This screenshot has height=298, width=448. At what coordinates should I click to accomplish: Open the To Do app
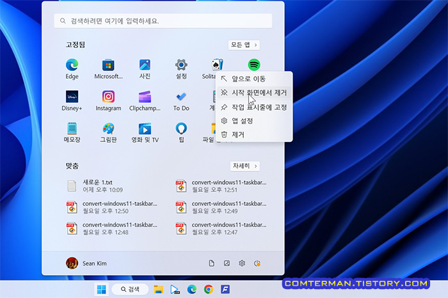coord(181,100)
